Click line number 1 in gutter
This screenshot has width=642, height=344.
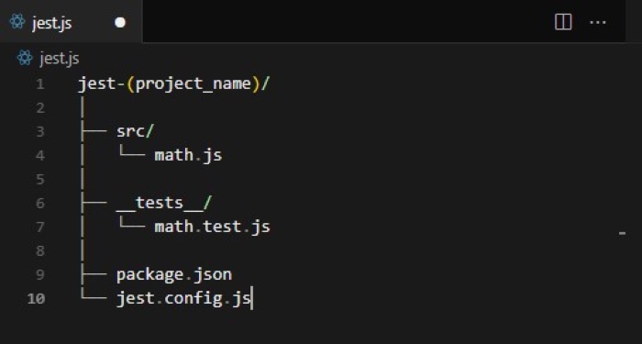point(39,84)
